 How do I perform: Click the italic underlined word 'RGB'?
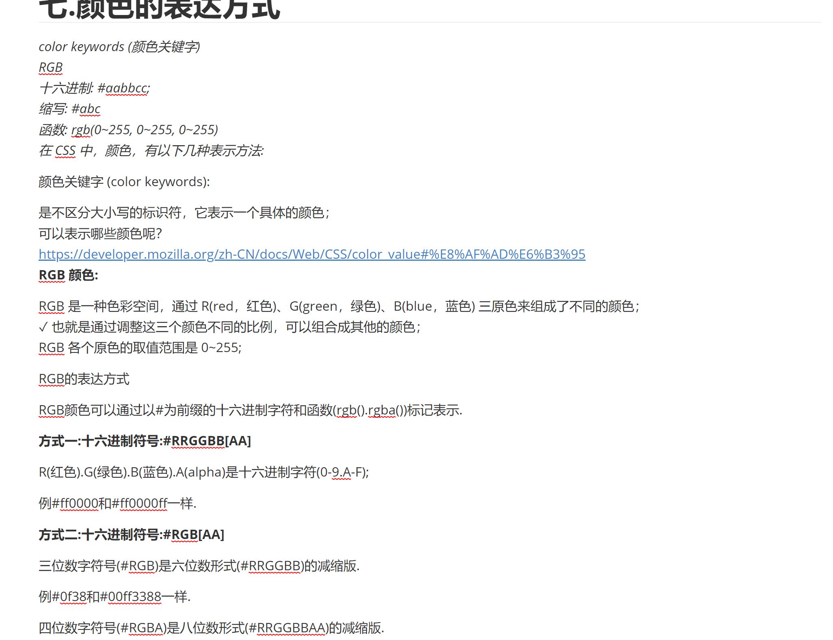click(51, 67)
